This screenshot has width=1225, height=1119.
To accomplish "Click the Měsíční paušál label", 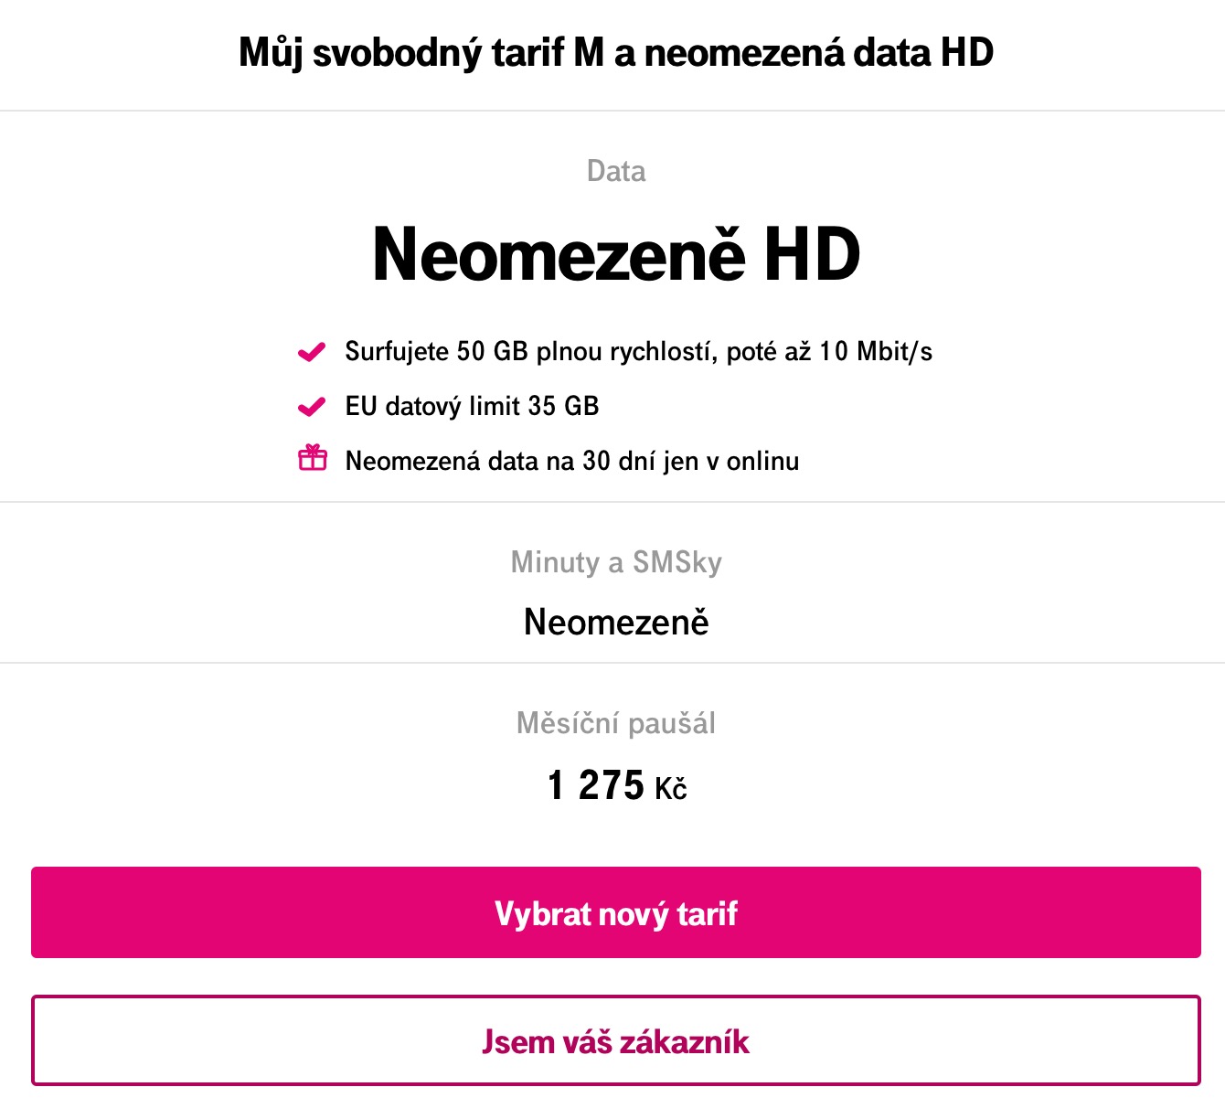I will [616, 723].
